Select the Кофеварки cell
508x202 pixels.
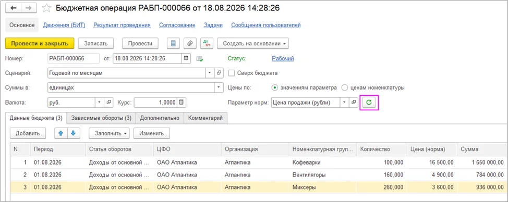click(x=323, y=162)
